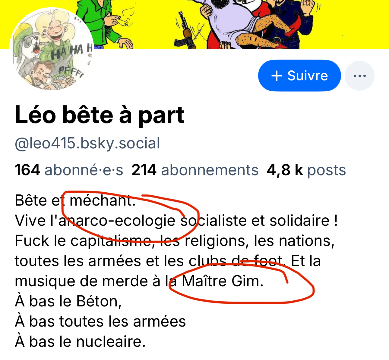Viewport: 389px width, 360px height.
Task: View the 214 abonnements following list
Action: (195, 170)
